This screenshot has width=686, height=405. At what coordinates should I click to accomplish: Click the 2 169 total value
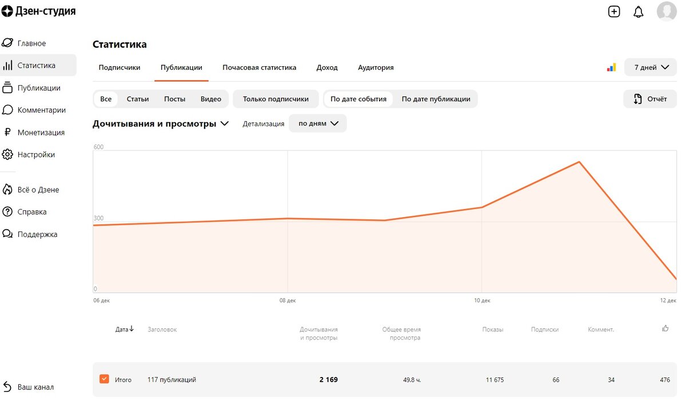coord(328,379)
